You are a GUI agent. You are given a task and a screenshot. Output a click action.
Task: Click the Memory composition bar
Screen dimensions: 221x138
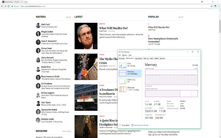(x=171, y=93)
